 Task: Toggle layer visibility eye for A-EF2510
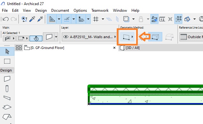pyautogui.click(x=66, y=37)
